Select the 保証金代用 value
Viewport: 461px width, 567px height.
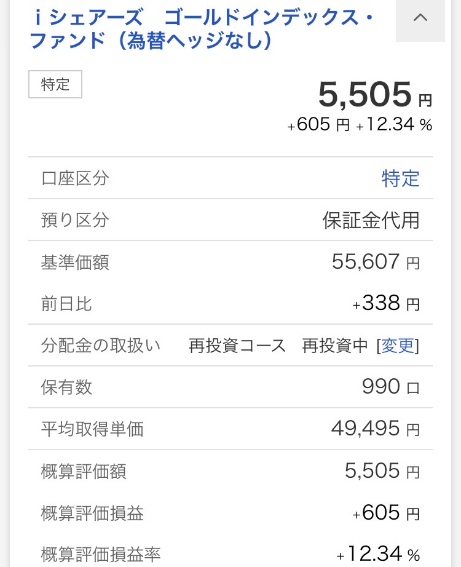371,220
